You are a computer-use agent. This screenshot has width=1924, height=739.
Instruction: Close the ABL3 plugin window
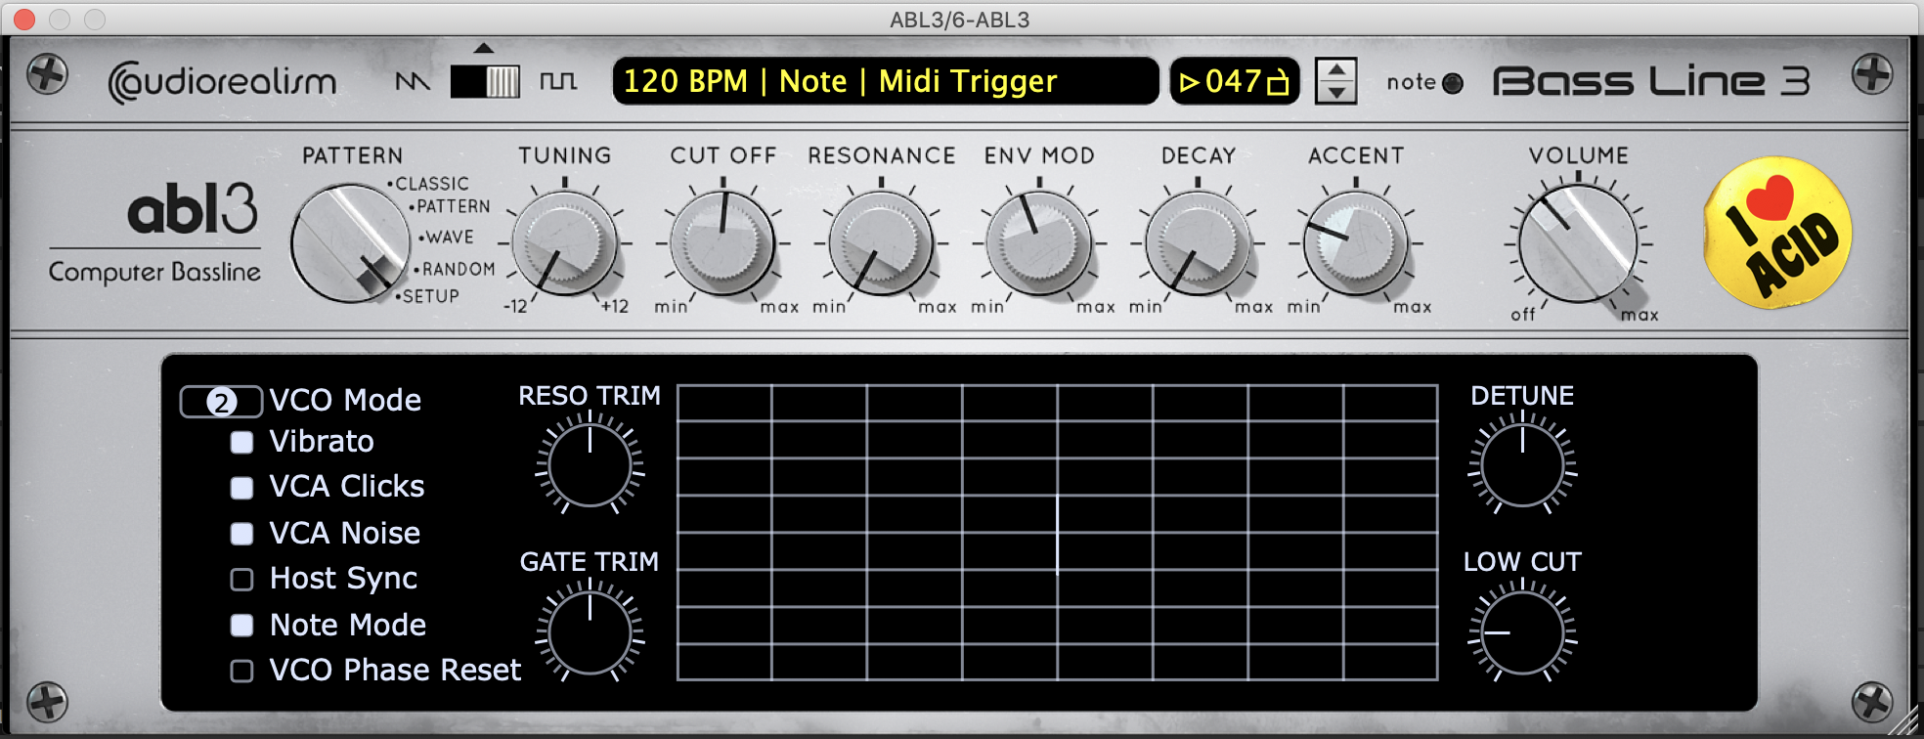tap(24, 20)
